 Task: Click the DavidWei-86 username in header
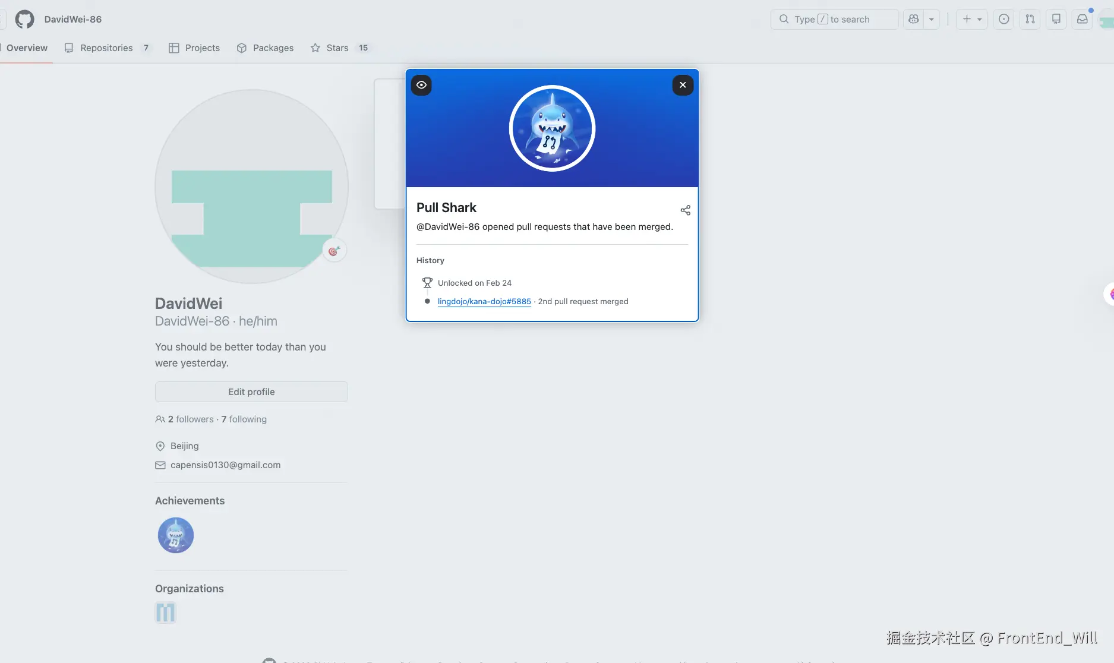[73, 19]
